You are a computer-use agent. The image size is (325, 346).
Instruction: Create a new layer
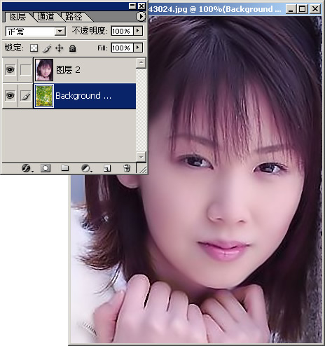pos(107,168)
